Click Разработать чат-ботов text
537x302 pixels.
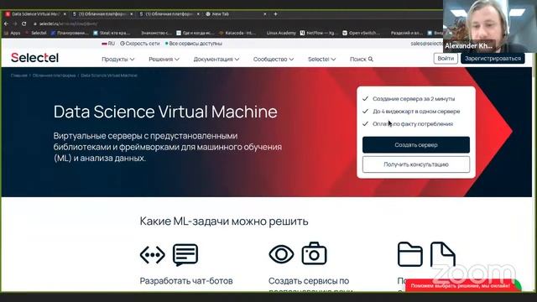click(x=186, y=281)
